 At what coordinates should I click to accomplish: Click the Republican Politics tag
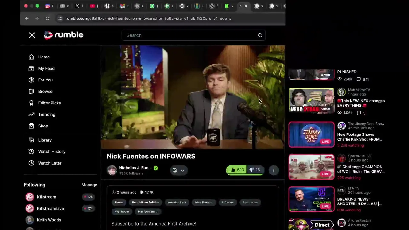pyautogui.click(x=145, y=202)
